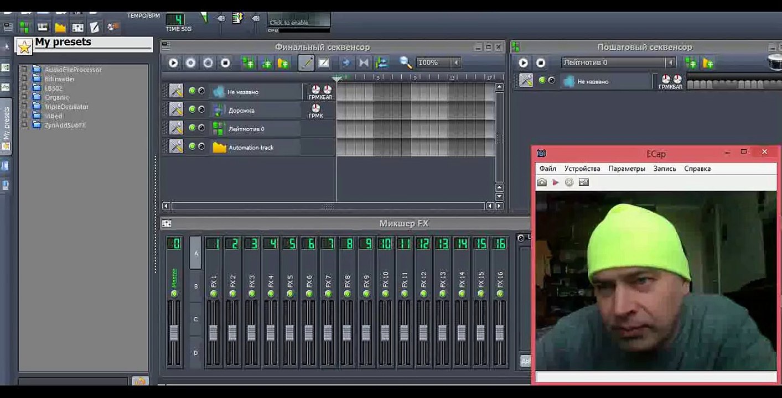Click the star icon beside My presets

click(24, 47)
